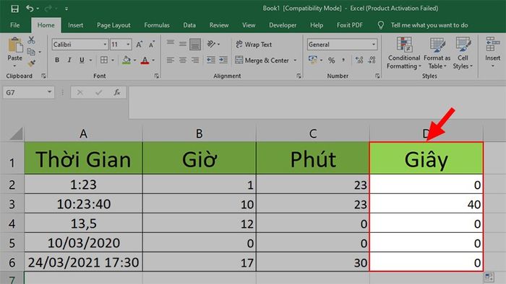Click Format as Table button

[437, 53]
